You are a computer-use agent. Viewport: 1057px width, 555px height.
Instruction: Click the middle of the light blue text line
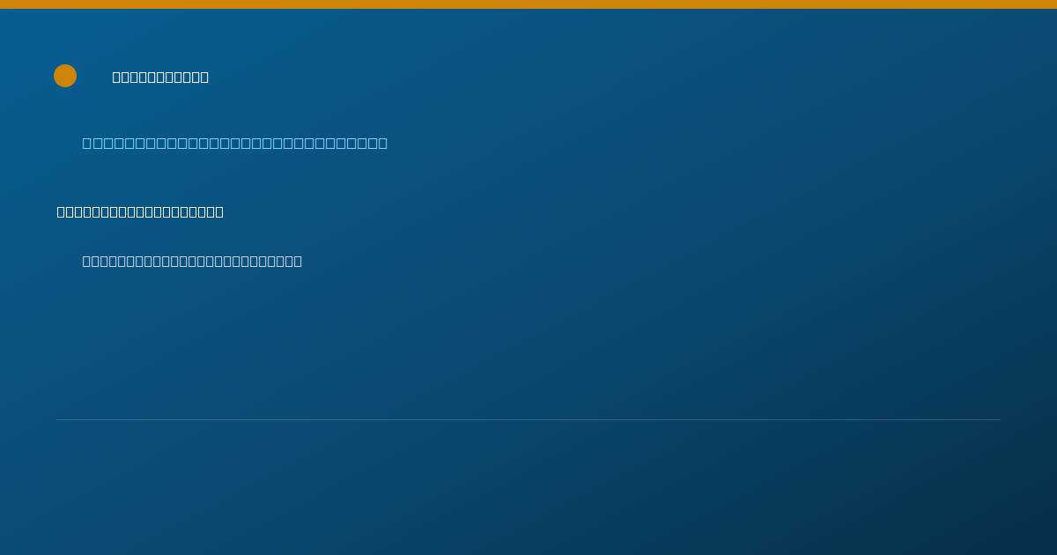click(x=235, y=143)
